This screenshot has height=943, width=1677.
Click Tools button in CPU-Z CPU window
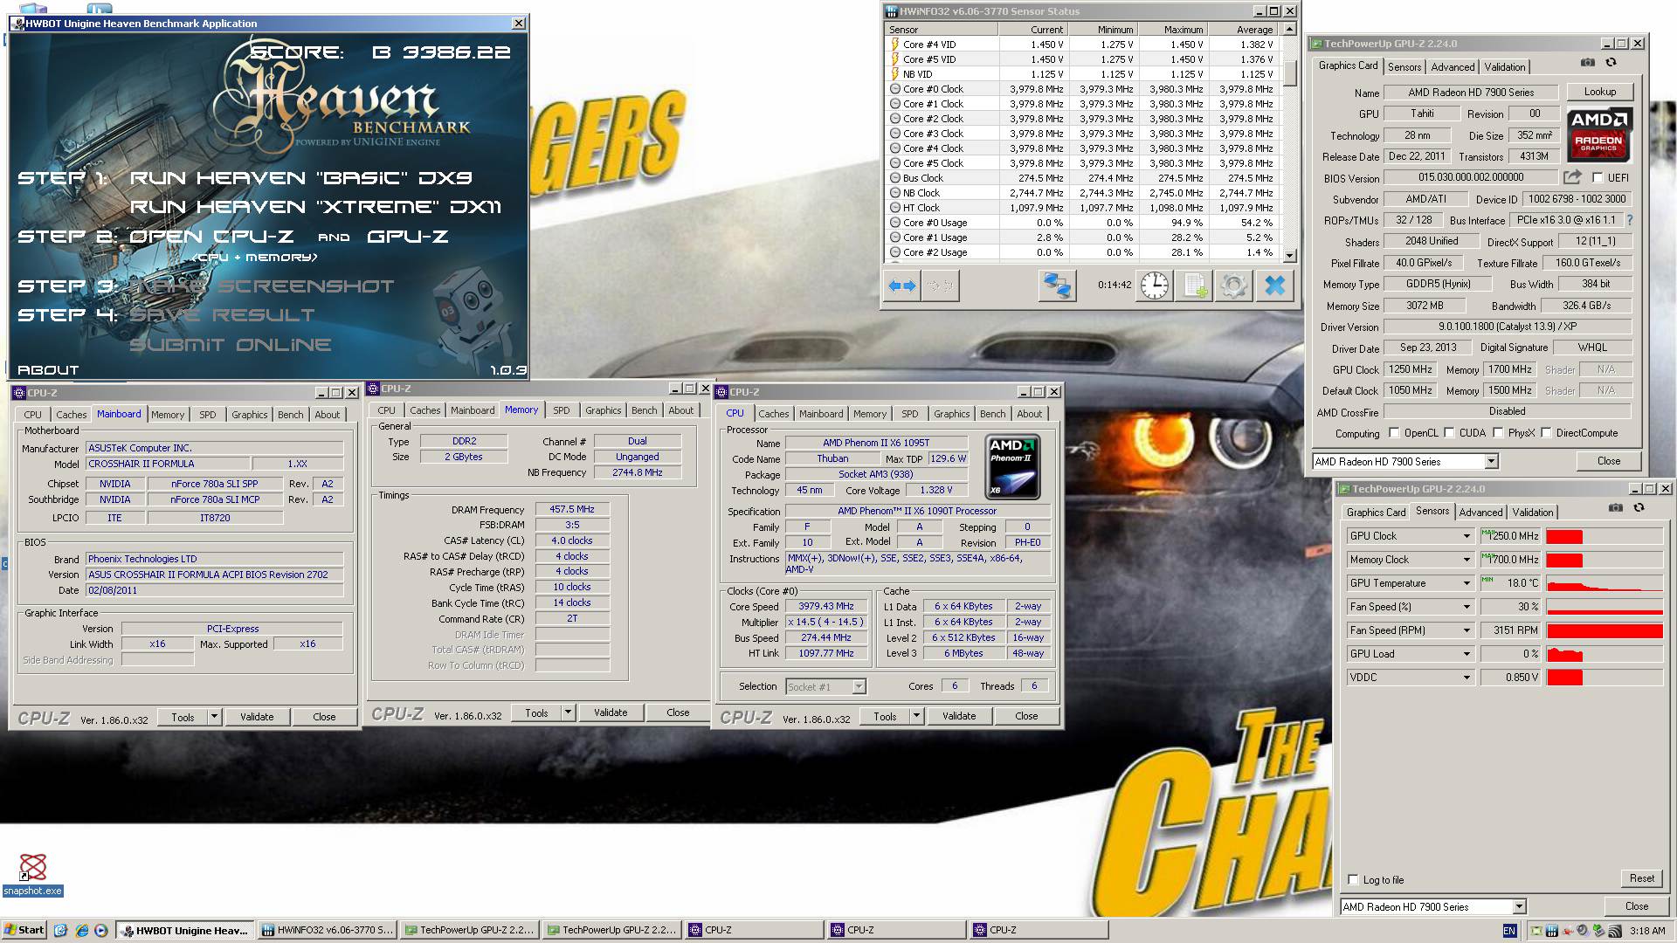tap(885, 716)
